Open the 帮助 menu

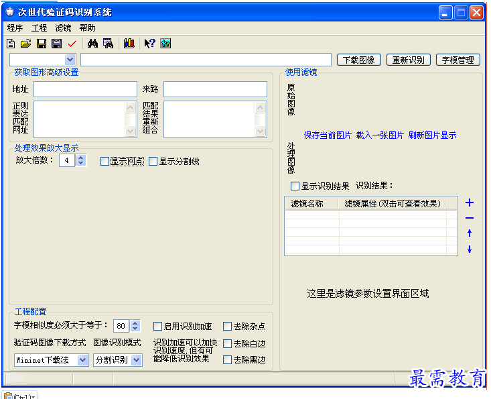87,28
